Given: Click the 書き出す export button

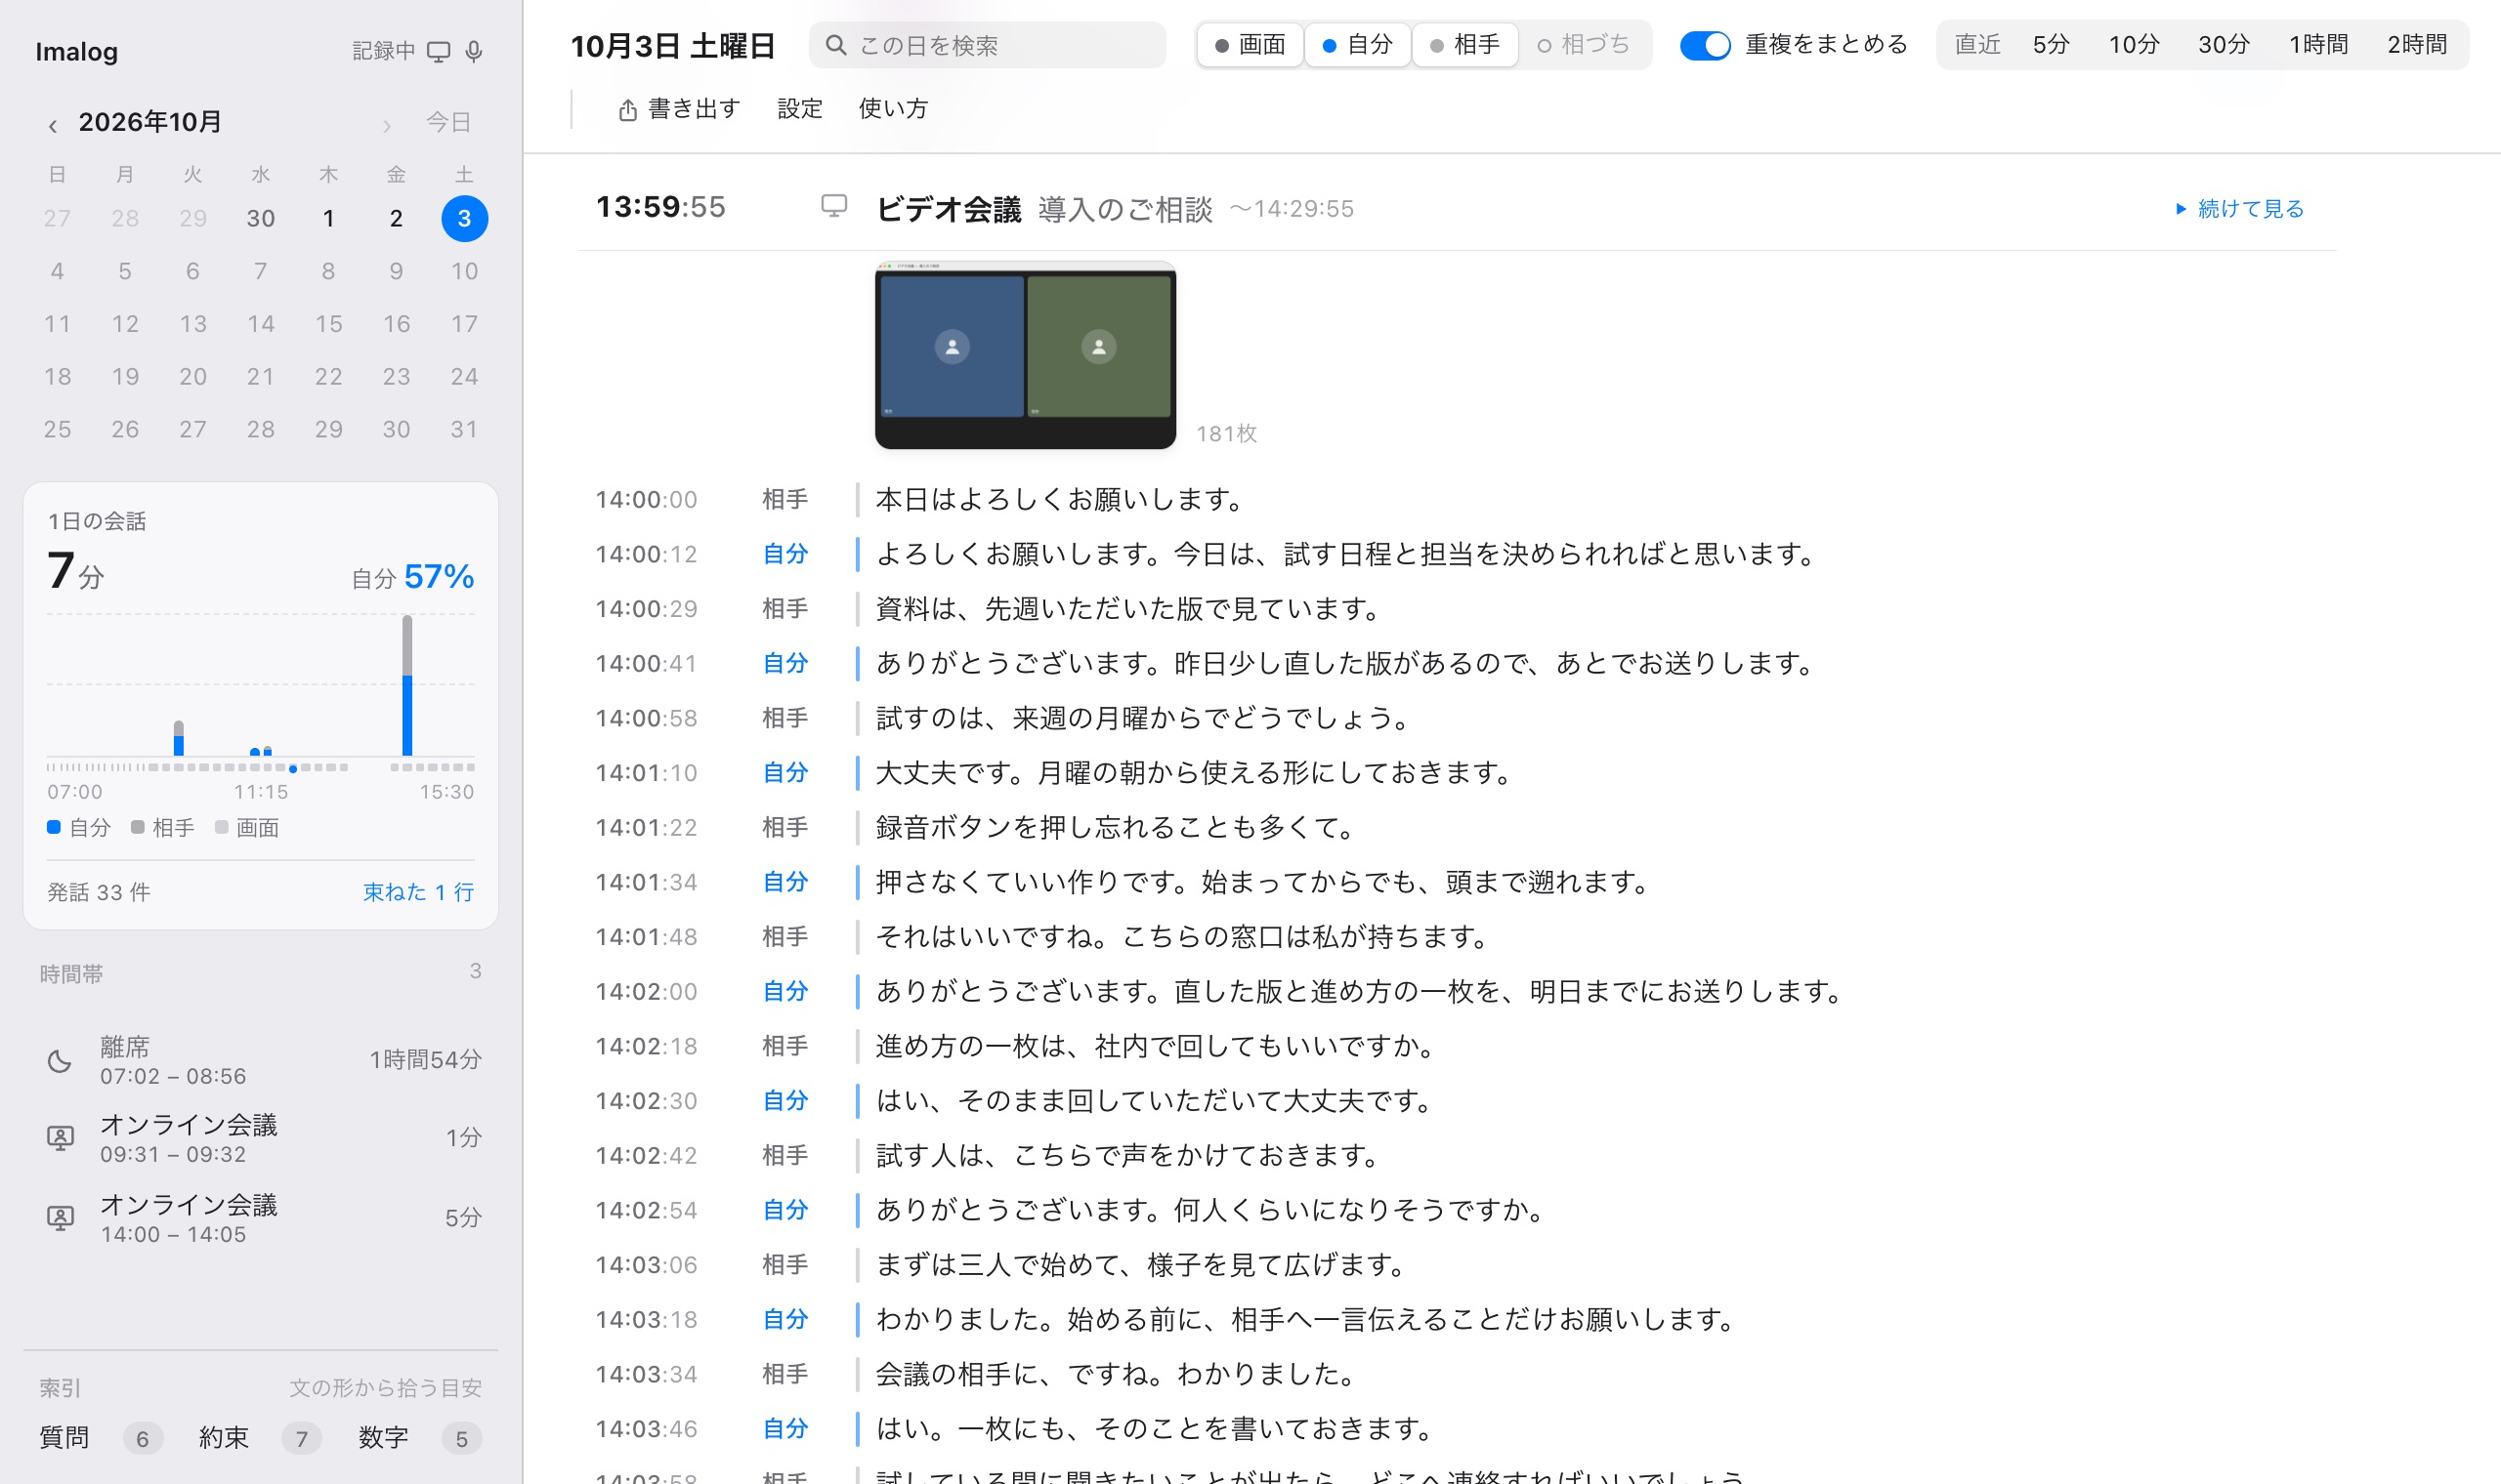Looking at the screenshot, I should (x=679, y=109).
